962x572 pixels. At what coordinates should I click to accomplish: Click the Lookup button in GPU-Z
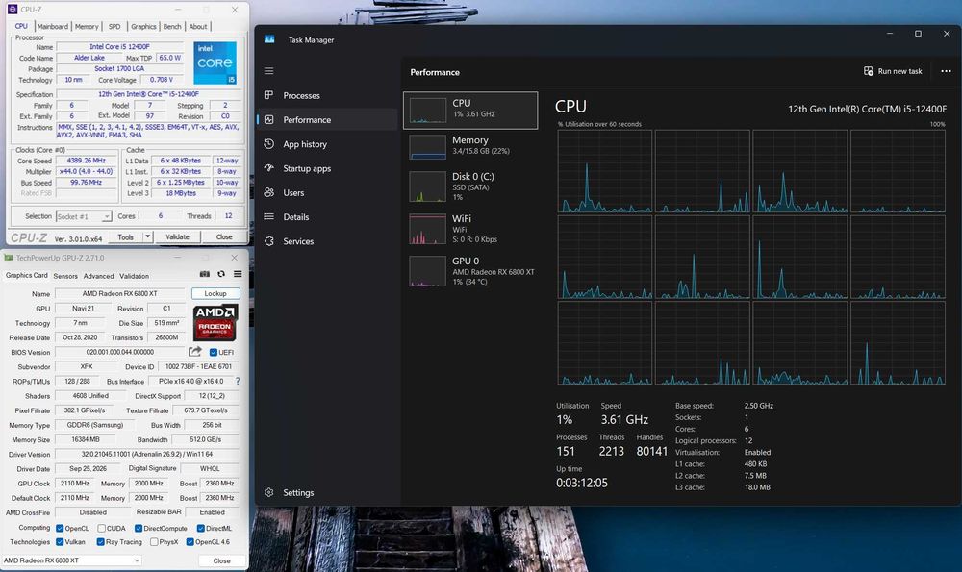coord(215,293)
